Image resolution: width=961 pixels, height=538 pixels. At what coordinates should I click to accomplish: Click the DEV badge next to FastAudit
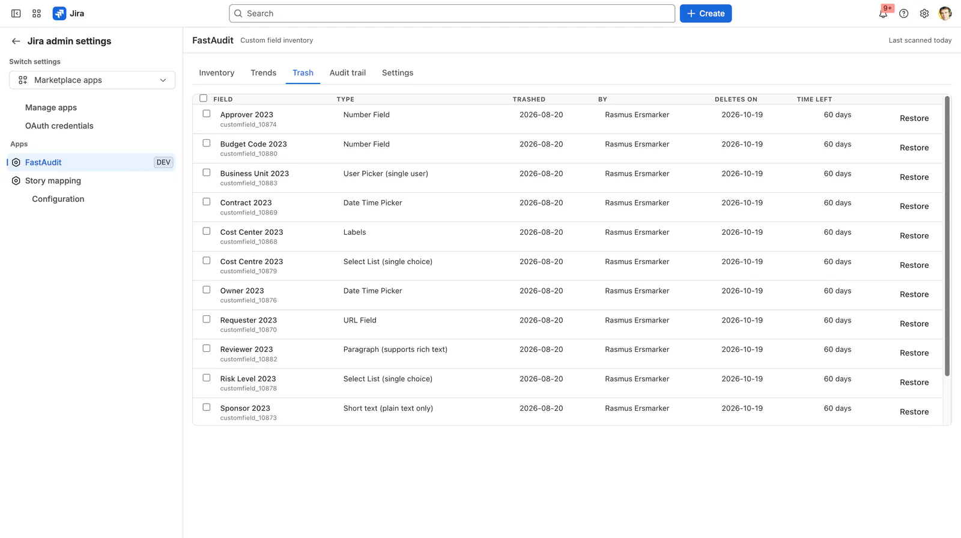point(163,162)
